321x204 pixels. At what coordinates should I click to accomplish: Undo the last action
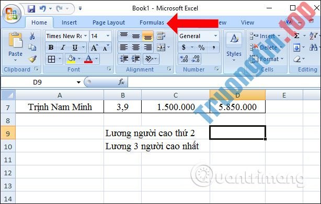coord(42,8)
